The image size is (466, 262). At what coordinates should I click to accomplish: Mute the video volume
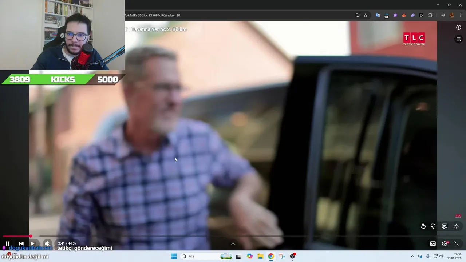point(47,243)
